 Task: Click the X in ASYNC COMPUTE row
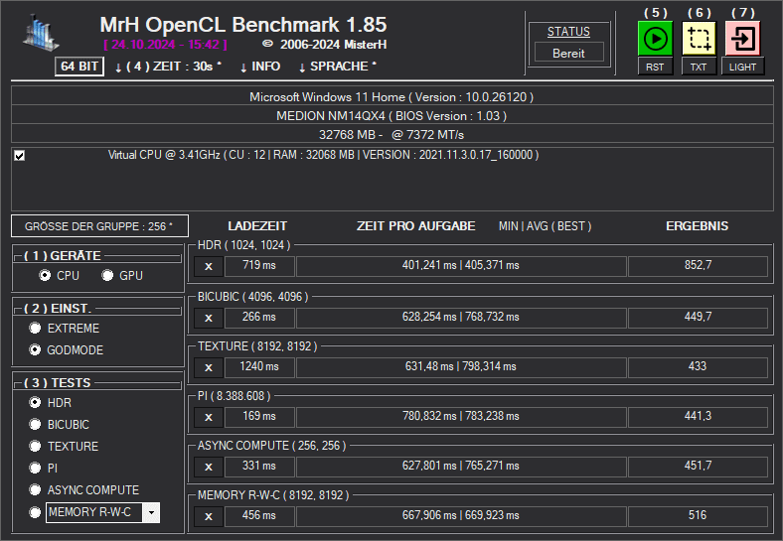(209, 467)
